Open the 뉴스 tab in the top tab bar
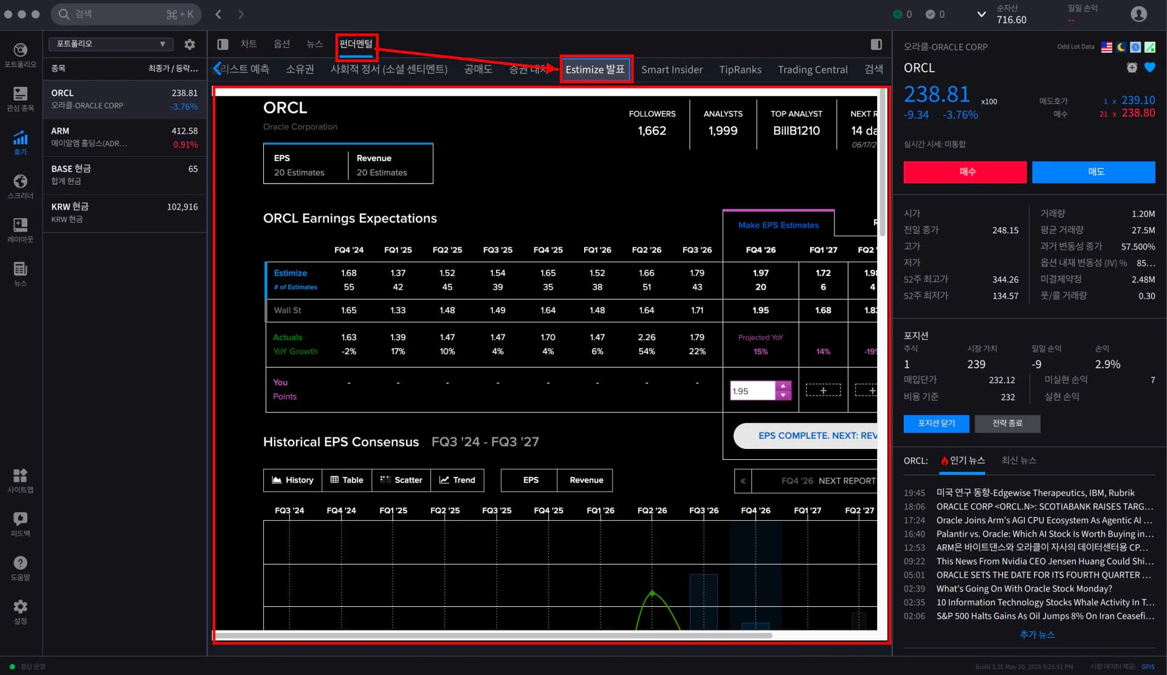The image size is (1167, 675). pos(314,44)
